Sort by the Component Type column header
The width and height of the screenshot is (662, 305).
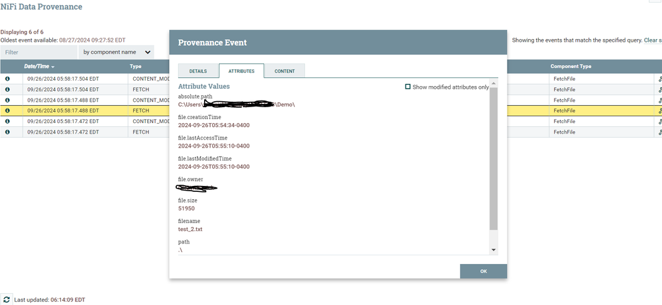click(571, 67)
